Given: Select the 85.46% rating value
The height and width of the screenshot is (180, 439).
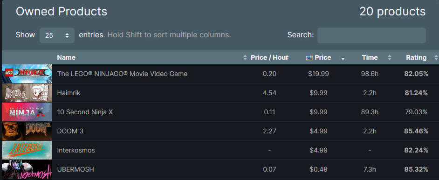Looking at the screenshot, I should 416,131.
